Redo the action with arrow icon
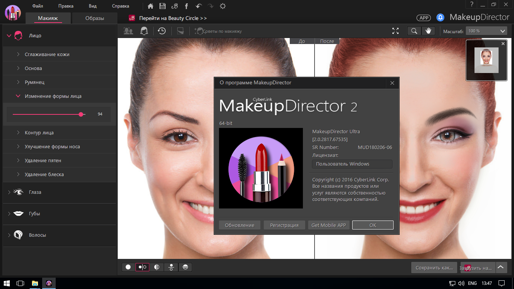Image resolution: width=514 pixels, height=289 pixels. click(x=211, y=6)
